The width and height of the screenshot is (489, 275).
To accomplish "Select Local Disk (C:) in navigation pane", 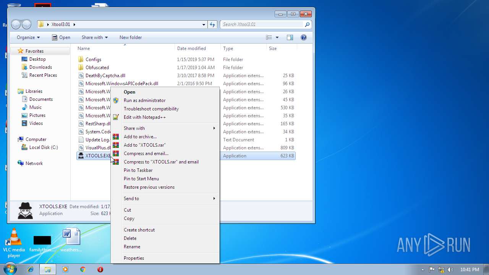I will click(44, 147).
